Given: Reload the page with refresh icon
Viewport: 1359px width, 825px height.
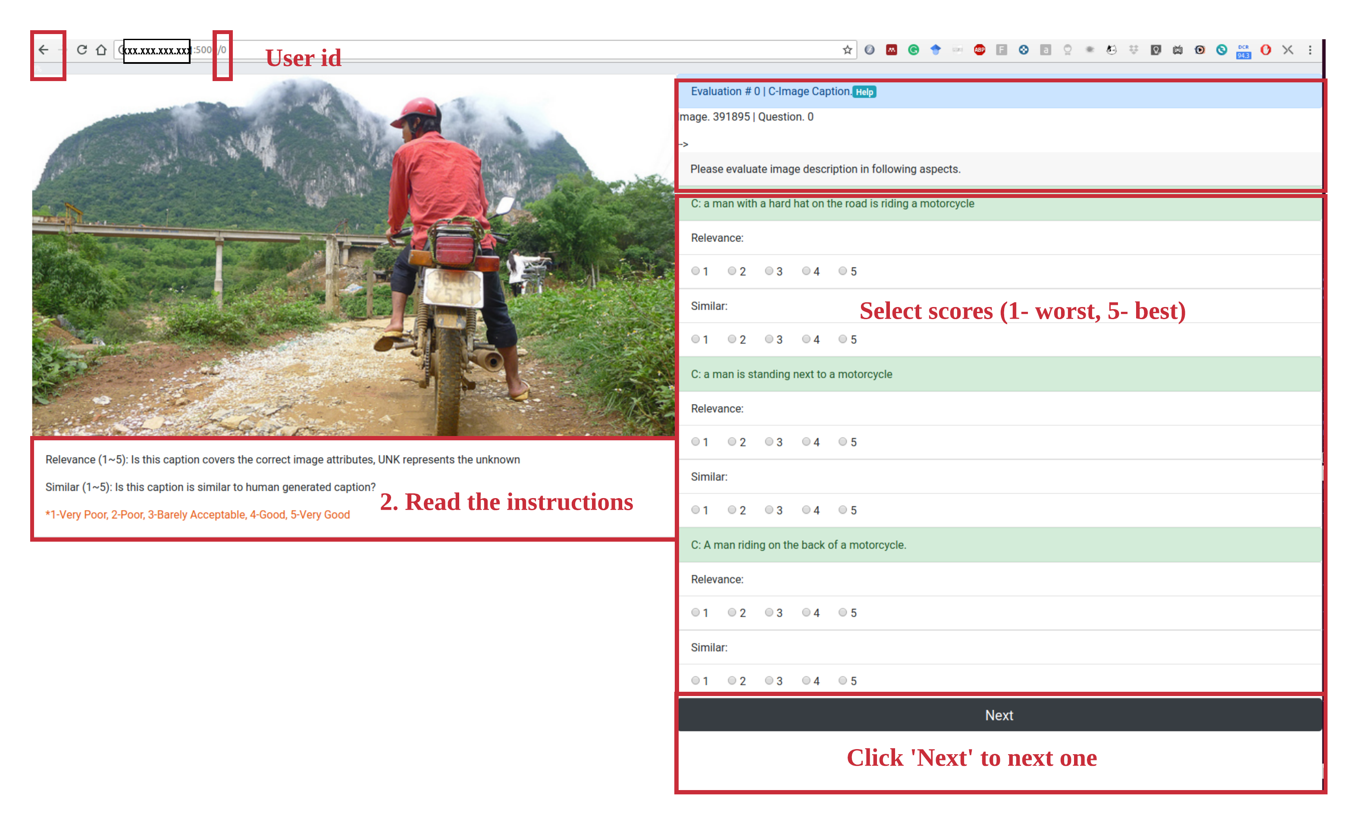Looking at the screenshot, I should [81, 50].
